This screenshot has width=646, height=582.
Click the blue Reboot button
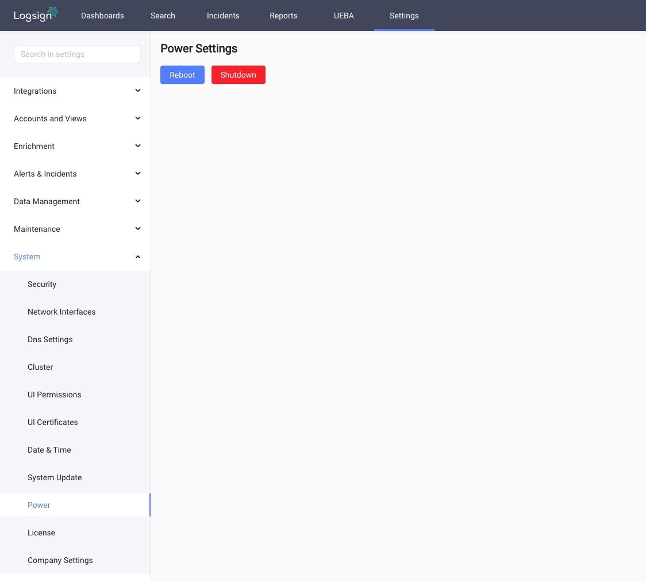183,75
